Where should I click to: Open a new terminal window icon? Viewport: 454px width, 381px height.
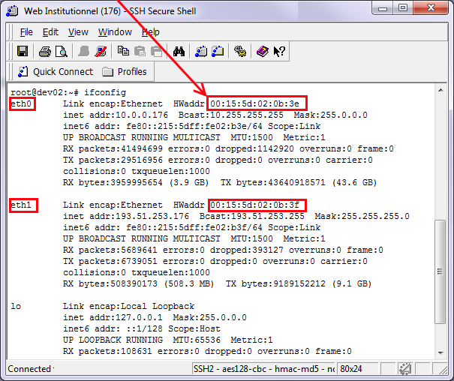(x=201, y=52)
